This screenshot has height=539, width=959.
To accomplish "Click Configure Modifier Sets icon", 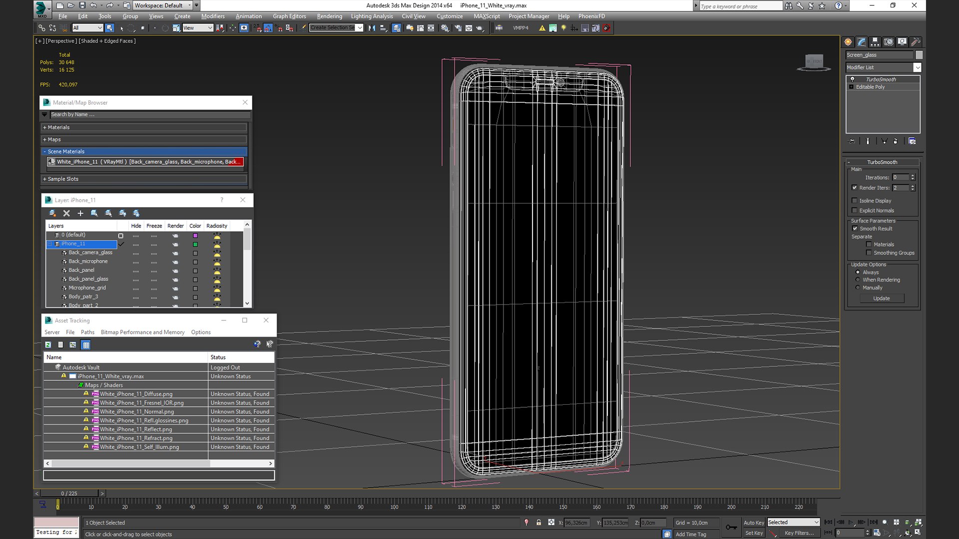I will click(x=912, y=141).
